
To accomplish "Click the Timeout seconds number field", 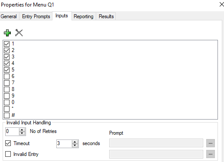I will 64,144.
